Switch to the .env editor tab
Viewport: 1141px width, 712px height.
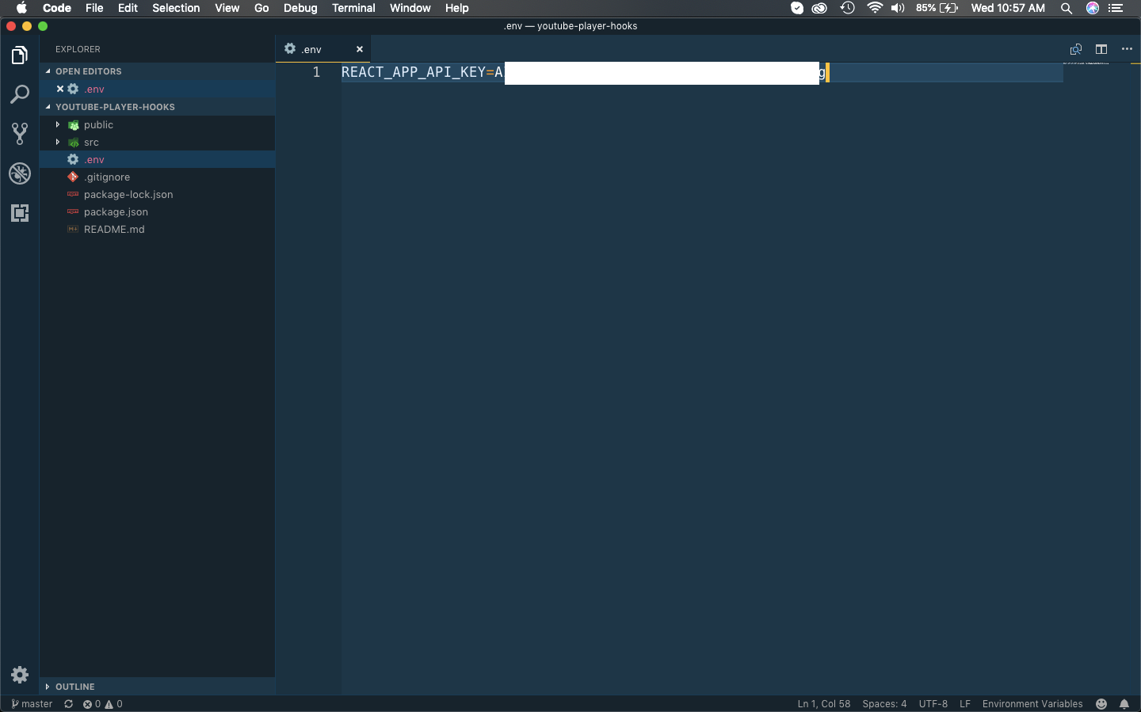[x=322, y=49]
